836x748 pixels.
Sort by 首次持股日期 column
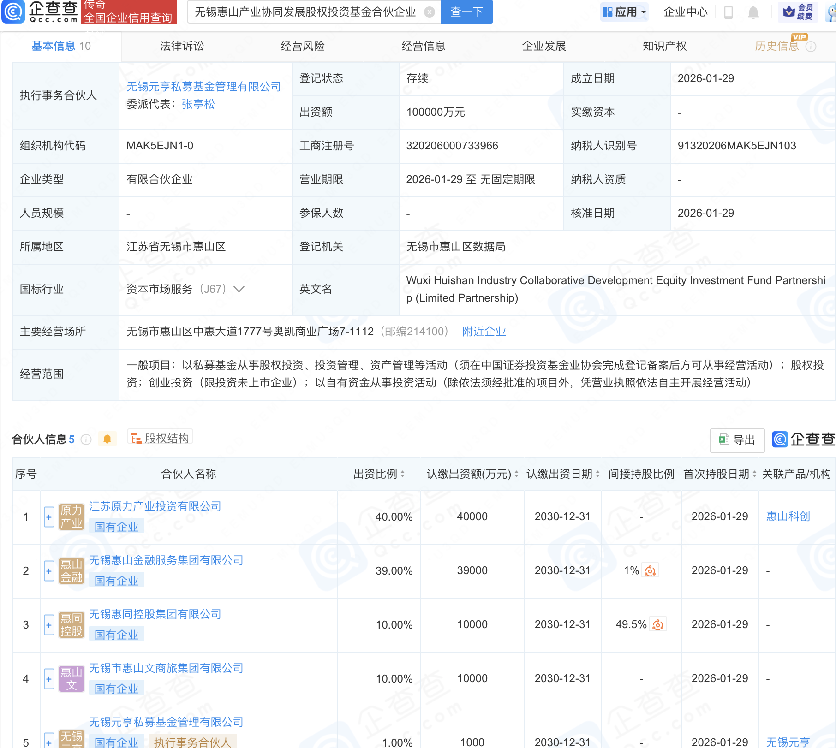point(754,474)
